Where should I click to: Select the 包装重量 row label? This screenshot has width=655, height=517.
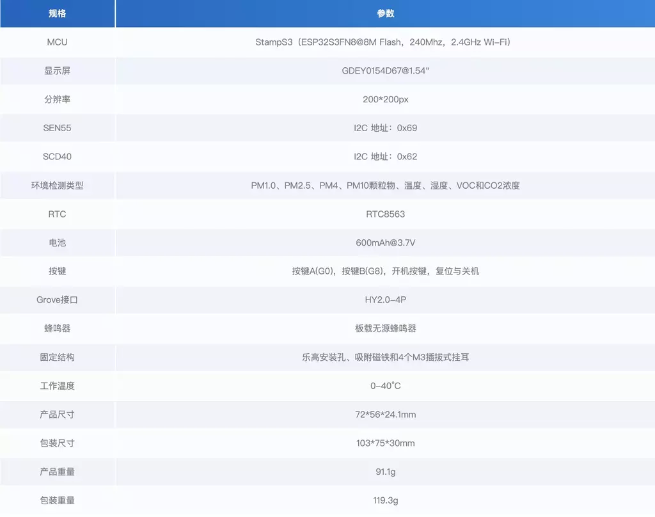(x=57, y=500)
